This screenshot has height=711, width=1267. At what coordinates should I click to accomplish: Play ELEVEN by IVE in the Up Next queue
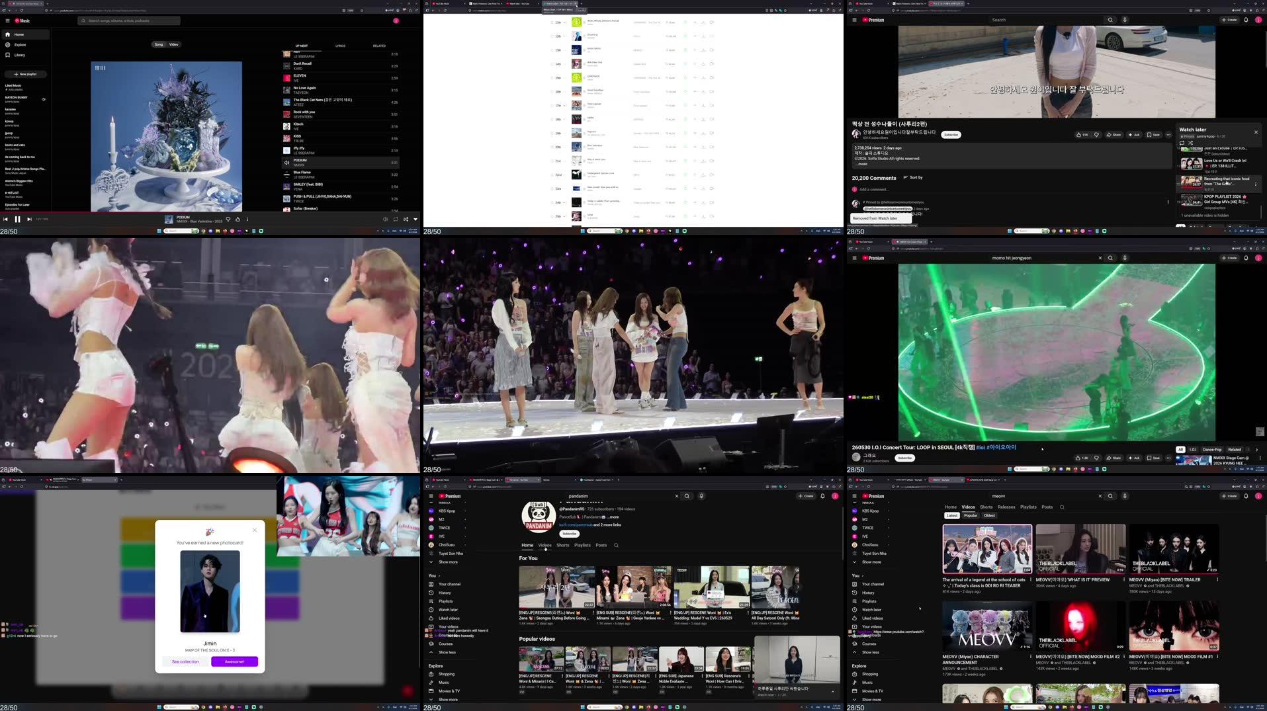pyautogui.click(x=341, y=78)
